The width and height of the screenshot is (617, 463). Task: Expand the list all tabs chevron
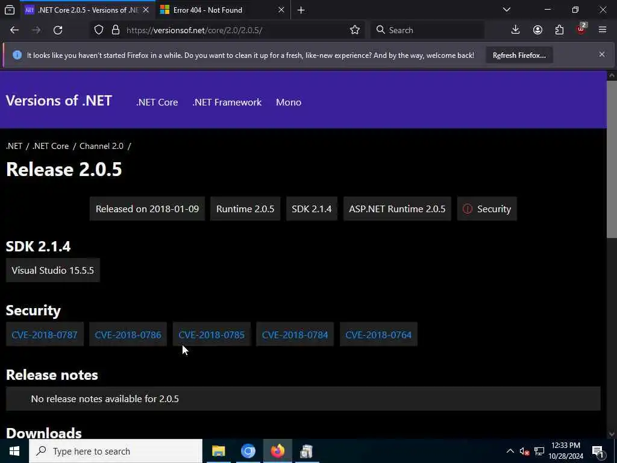point(506,10)
